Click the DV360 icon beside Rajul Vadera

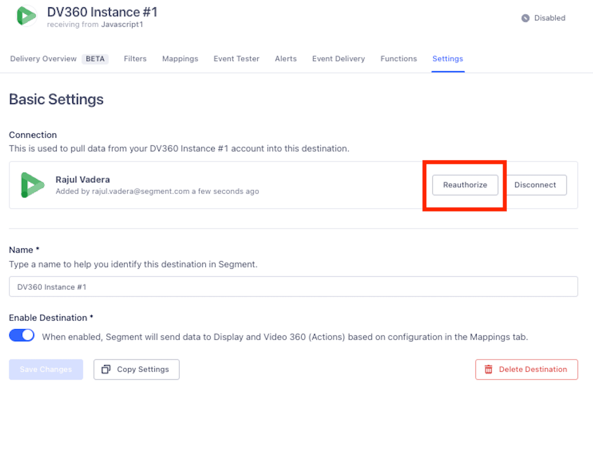[x=33, y=185]
